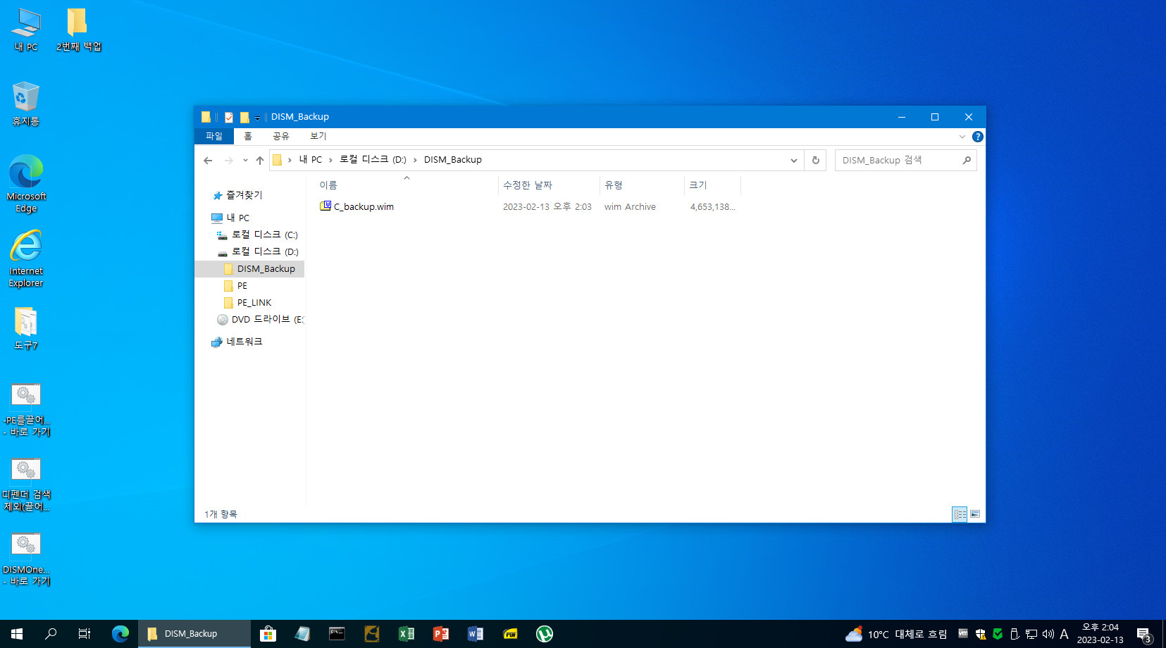Screen dimensions: 1166x648
Task: Click the Properties icon in quick access toolbar
Action: tap(229, 117)
